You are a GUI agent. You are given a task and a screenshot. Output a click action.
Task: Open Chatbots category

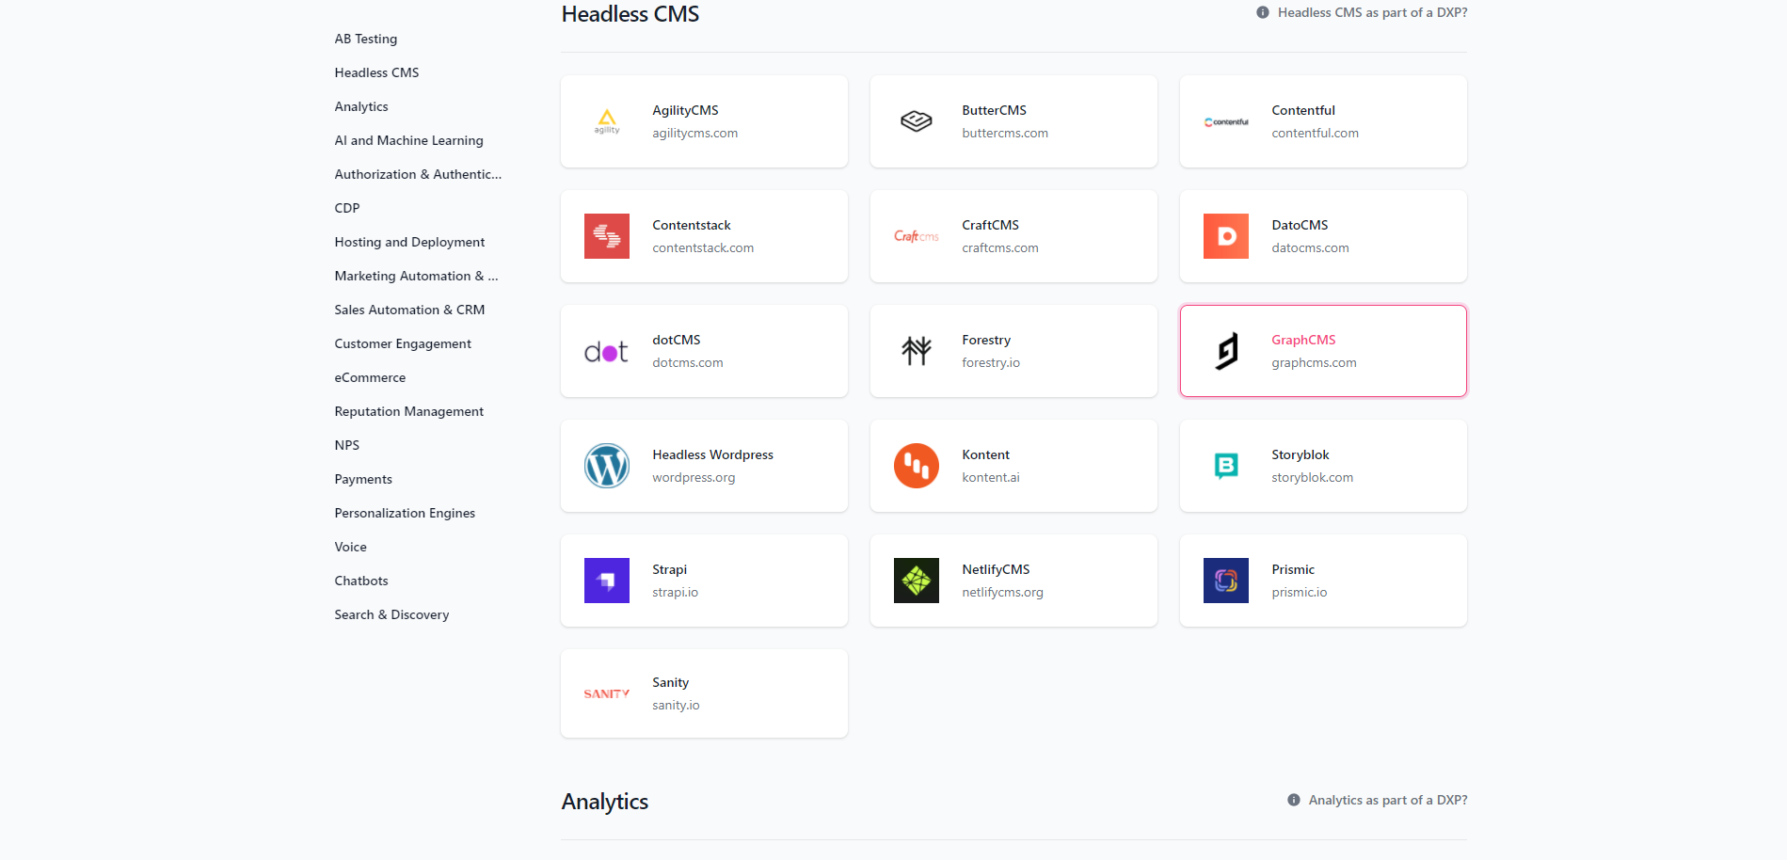361,581
